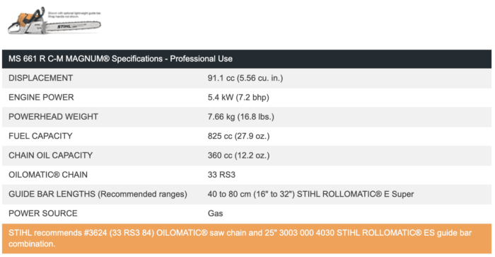Click the 5.4 kW (7.2 bhp) value
Viewport: 495px width, 257px height.
coord(238,98)
